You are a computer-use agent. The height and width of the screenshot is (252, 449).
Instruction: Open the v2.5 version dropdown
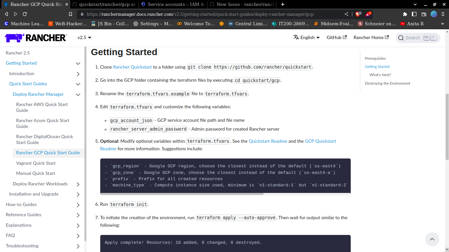coord(83,38)
